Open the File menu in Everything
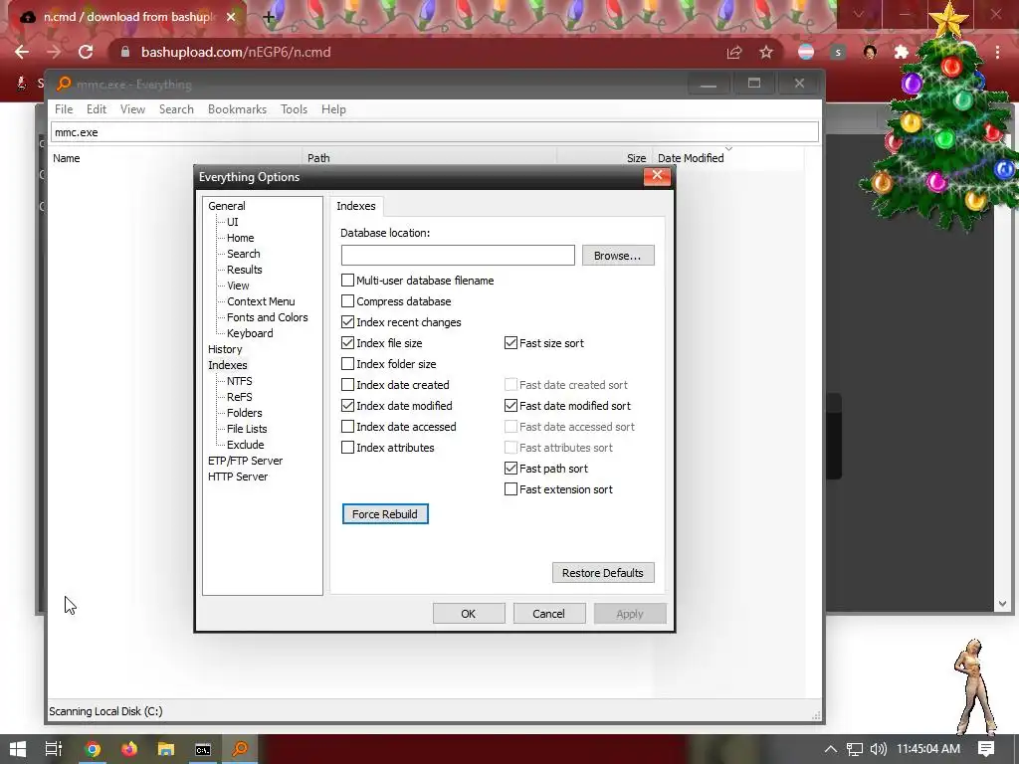Screen dimensions: 1019x764 click(64, 109)
